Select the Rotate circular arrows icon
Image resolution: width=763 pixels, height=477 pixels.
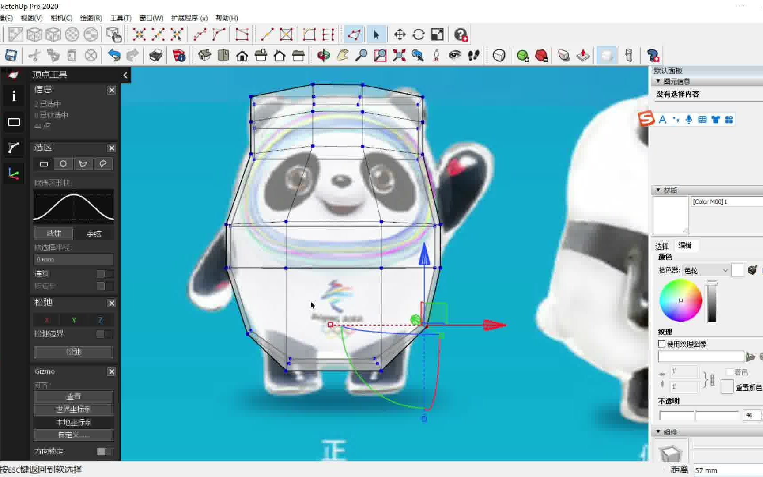(419, 34)
